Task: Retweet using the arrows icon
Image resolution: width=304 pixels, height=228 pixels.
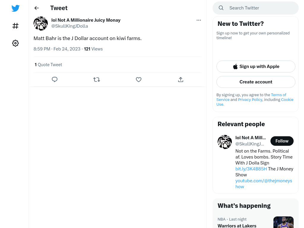Action: click(x=96, y=80)
